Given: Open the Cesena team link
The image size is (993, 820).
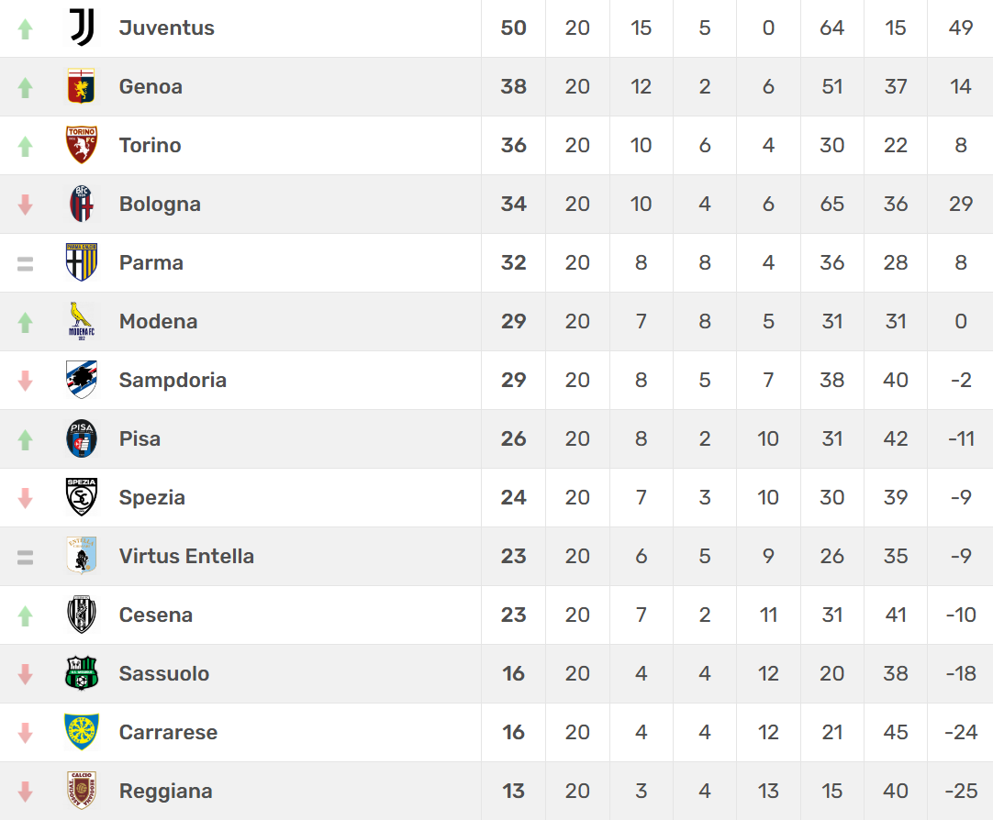Looking at the screenshot, I should coord(156,615).
